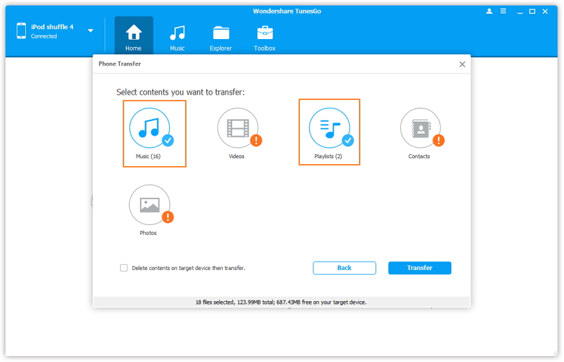Open the Home tab
This screenshot has width=564, height=362.
coord(133,36)
